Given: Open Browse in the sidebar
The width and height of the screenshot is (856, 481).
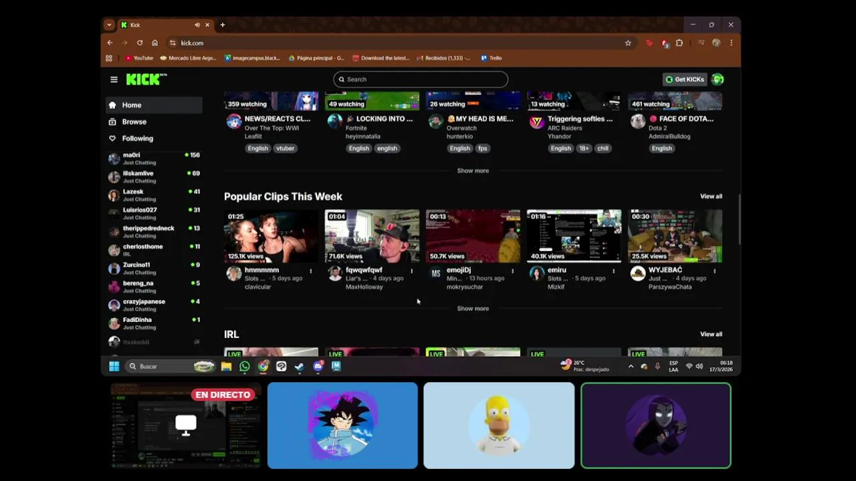Looking at the screenshot, I should pyautogui.click(x=154, y=122).
